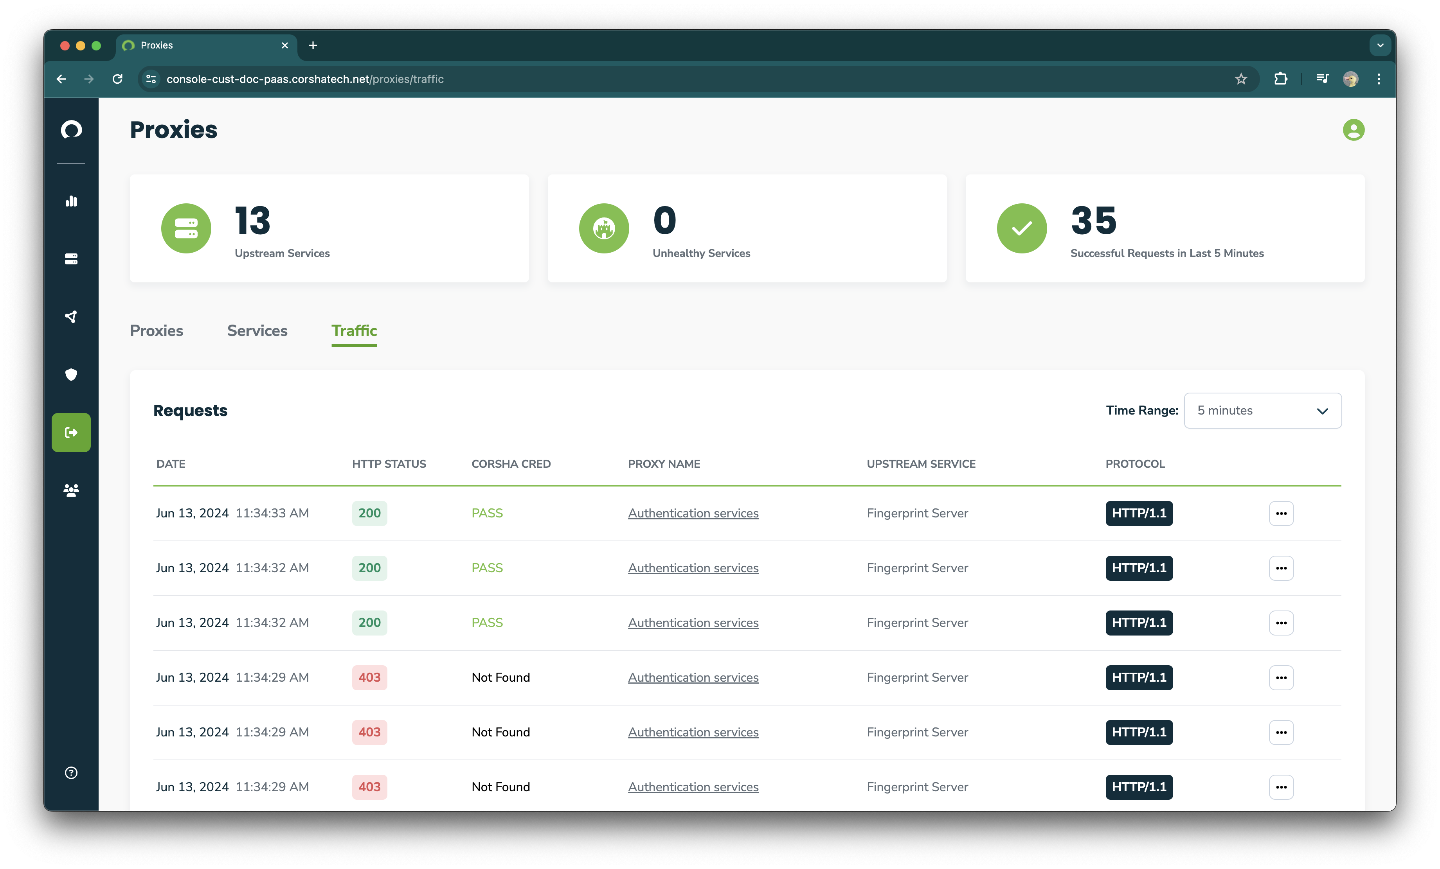
Task: View site information icon in address bar
Action: tap(151, 79)
